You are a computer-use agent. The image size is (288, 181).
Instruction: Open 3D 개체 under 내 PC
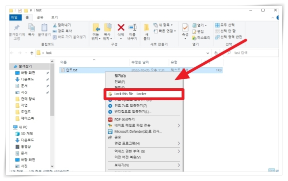(x=26, y=134)
